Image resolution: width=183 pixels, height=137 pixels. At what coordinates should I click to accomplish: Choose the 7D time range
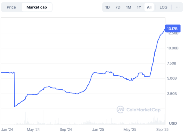click(118, 7)
